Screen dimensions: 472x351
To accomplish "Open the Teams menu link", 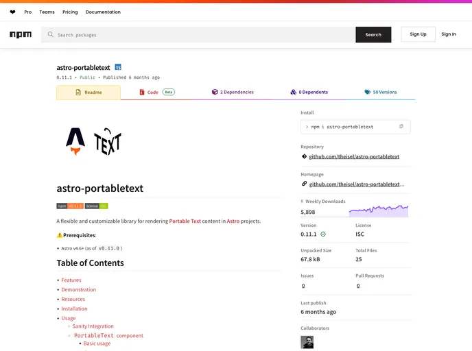I will pyautogui.click(x=47, y=12).
